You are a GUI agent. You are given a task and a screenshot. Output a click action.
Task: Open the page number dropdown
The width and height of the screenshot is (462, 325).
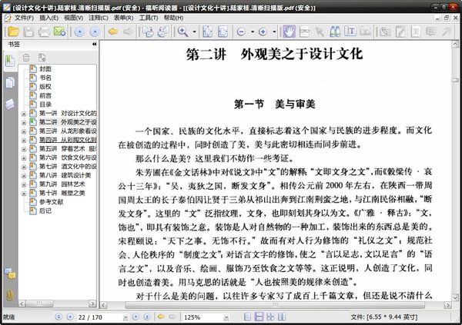(x=126, y=317)
